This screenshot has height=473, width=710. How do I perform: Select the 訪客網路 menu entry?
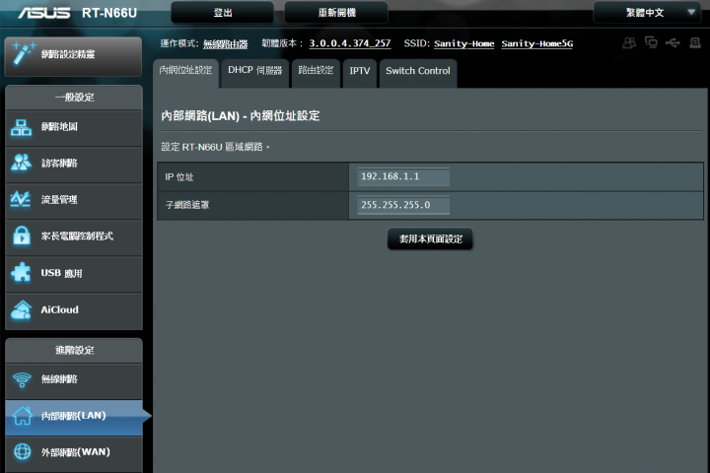tap(74, 164)
